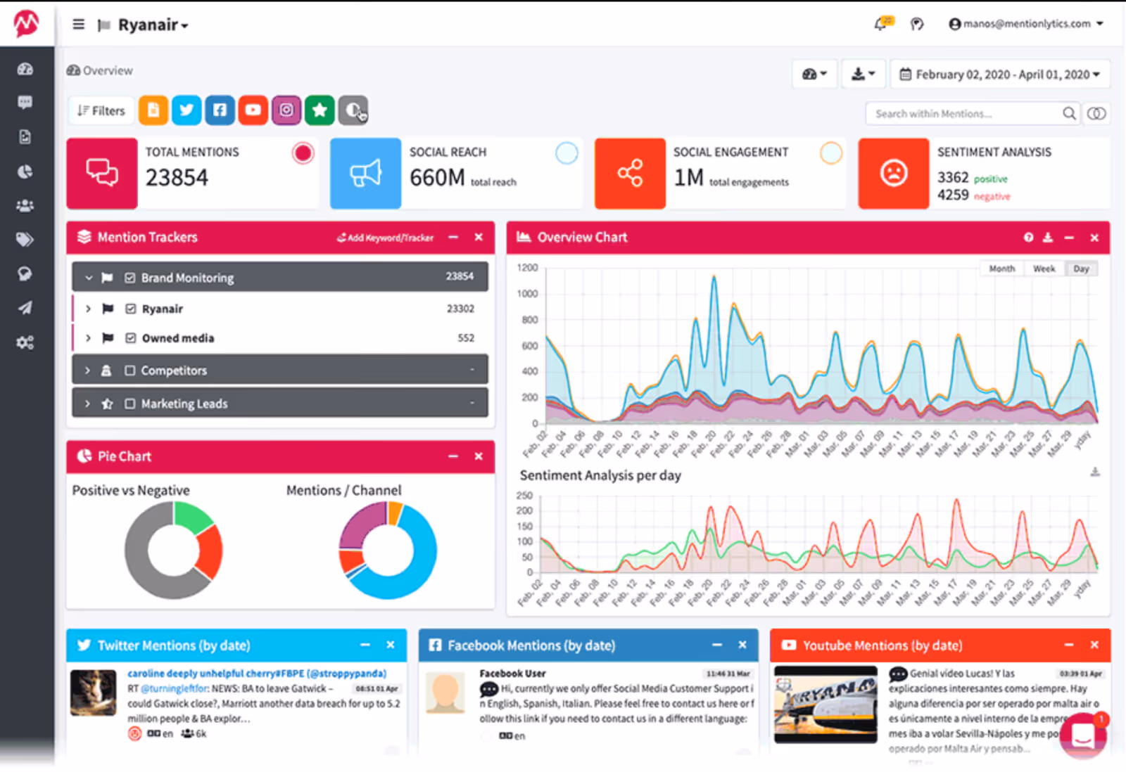Image resolution: width=1126 pixels, height=772 pixels.
Task: Expand the Owned media row
Action: [88, 338]
